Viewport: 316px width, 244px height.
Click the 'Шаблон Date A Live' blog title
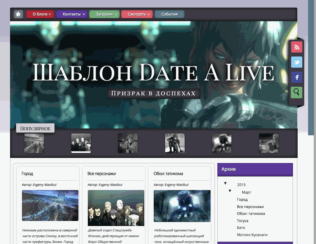(x=153, y=73)
